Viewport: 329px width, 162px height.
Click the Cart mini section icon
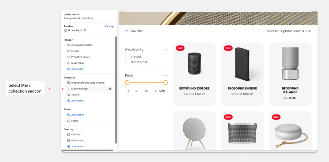(x=69, y=134)
